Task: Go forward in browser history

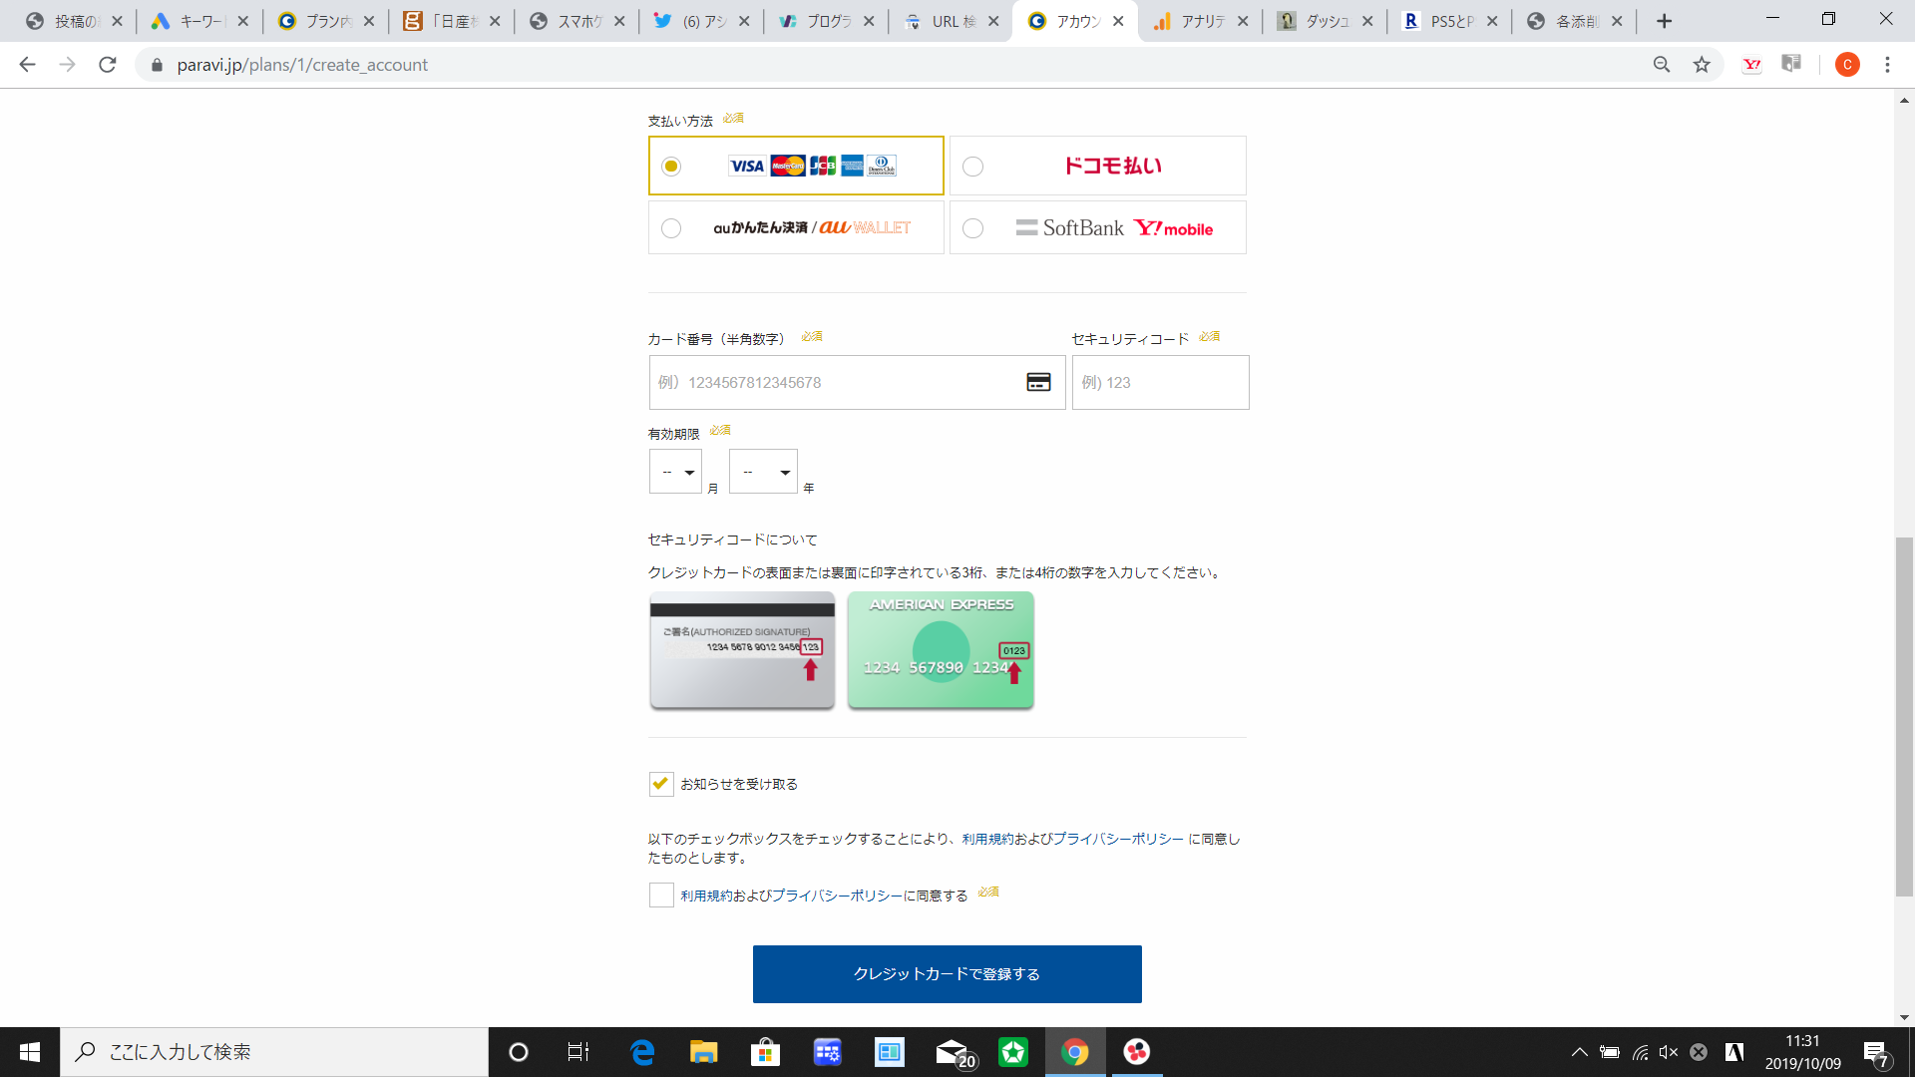Action: [67, 65]
